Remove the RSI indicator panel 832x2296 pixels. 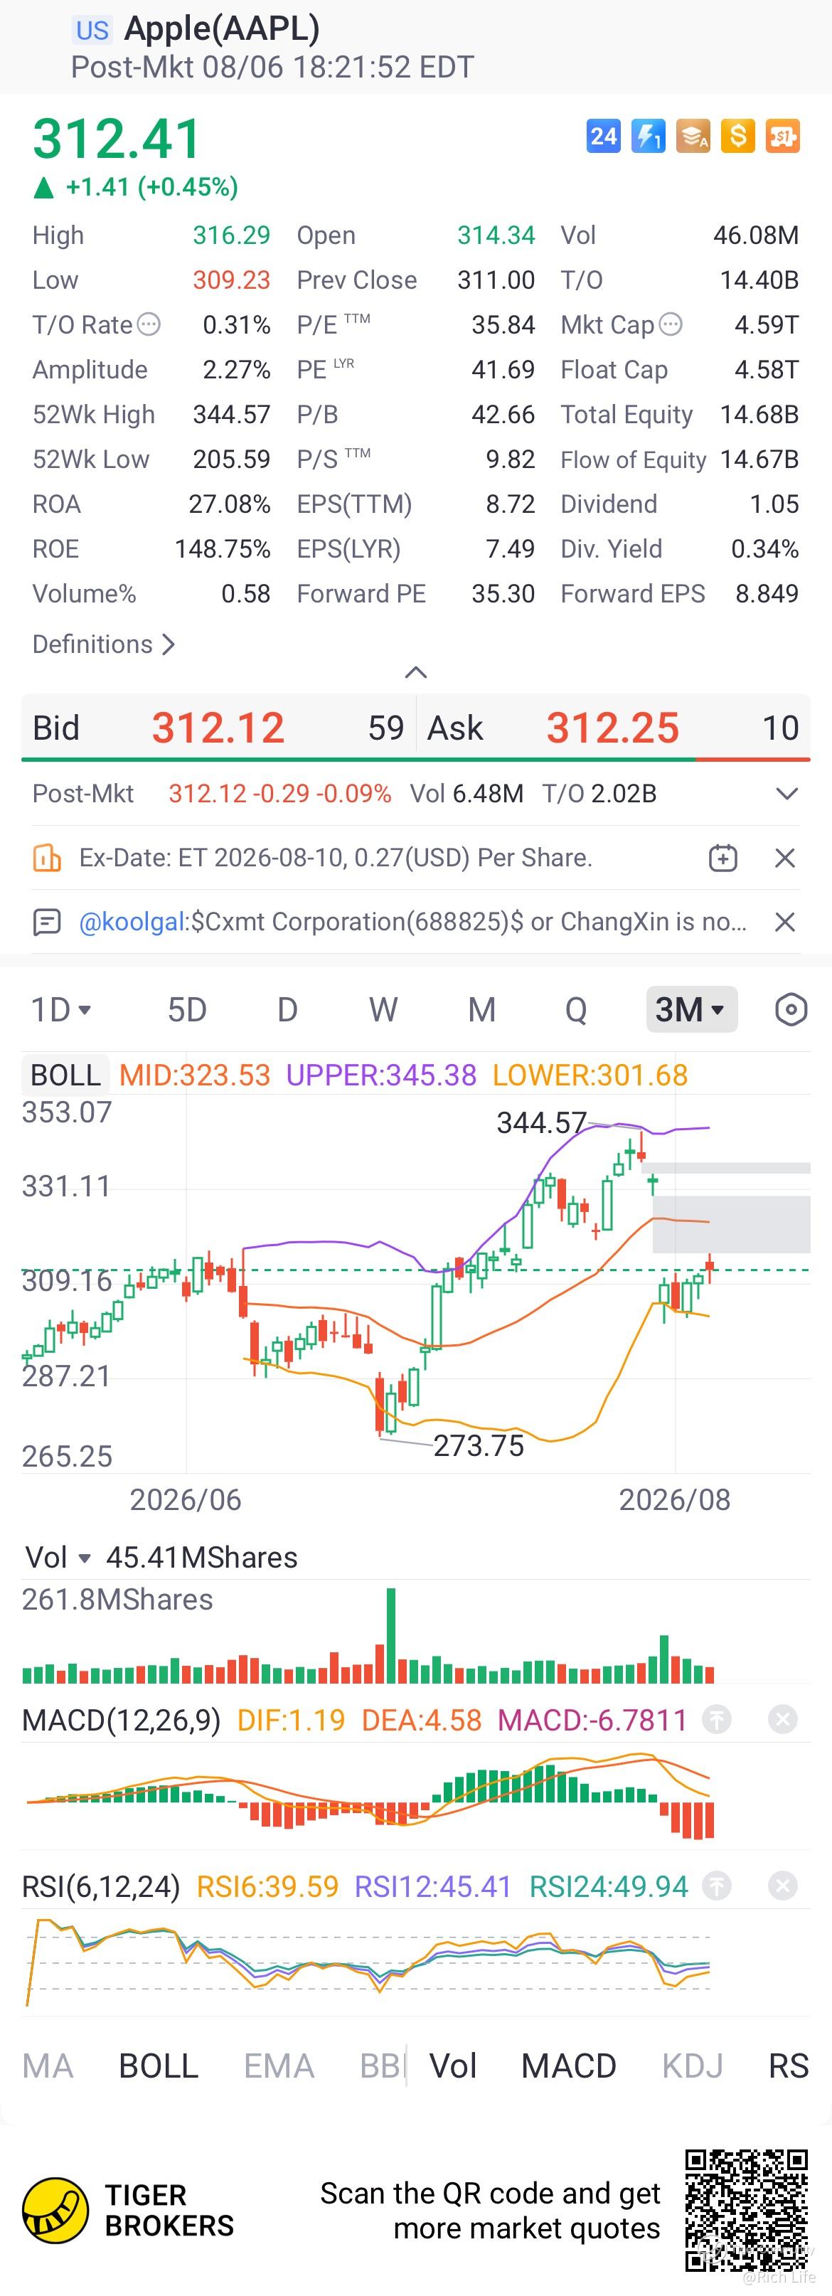point(782,1886)
